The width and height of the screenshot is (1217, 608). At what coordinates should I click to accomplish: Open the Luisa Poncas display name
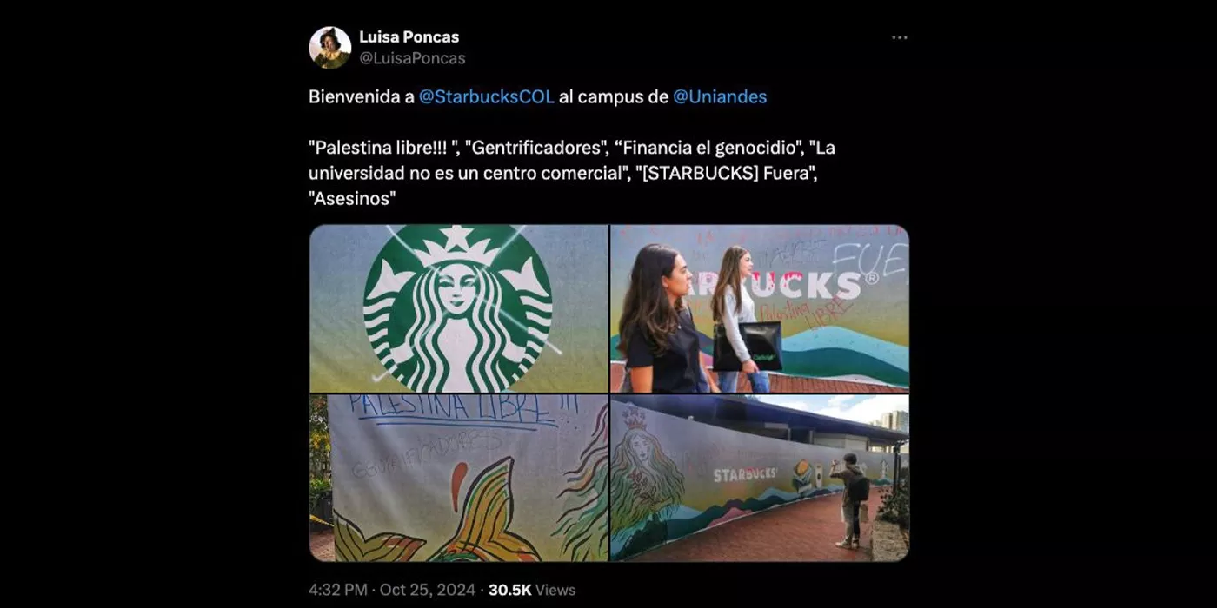409,37
